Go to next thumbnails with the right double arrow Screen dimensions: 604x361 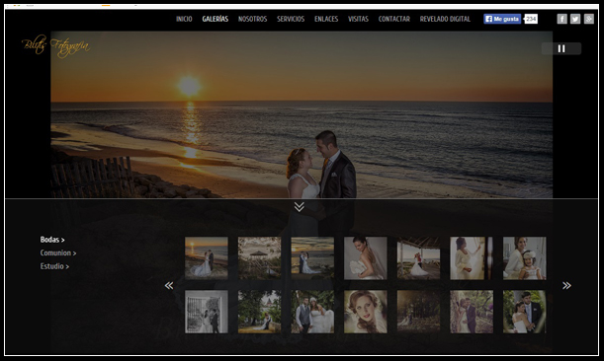coord(566,285)
